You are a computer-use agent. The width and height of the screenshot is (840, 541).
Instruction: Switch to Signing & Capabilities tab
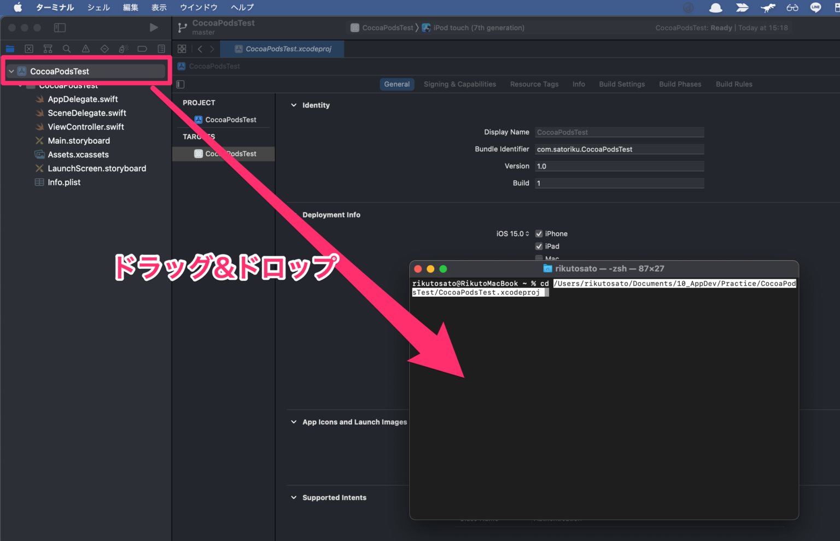[459, 84]
